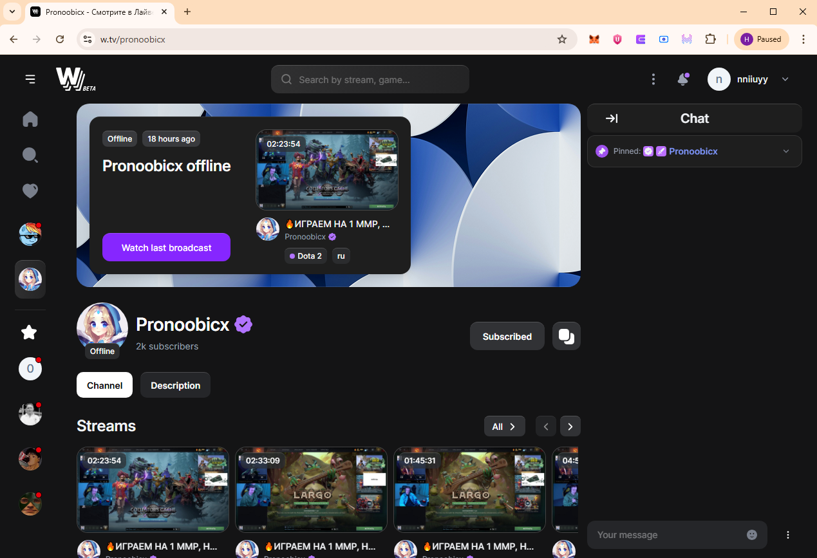
Task: Click Pronoobicx name under banner thumbnail
Action: (x=305, y=237)
